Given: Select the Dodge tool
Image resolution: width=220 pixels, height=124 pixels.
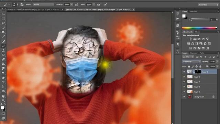Looking at the screenshot, I should 3,73.
